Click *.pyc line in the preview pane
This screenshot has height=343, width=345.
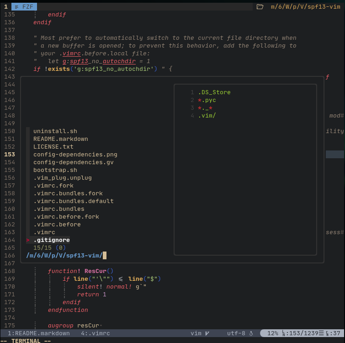click(207, 100)
